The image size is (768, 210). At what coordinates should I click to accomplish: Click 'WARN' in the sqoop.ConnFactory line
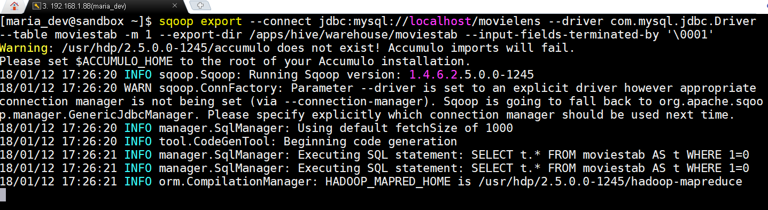[x=138, y=88]
